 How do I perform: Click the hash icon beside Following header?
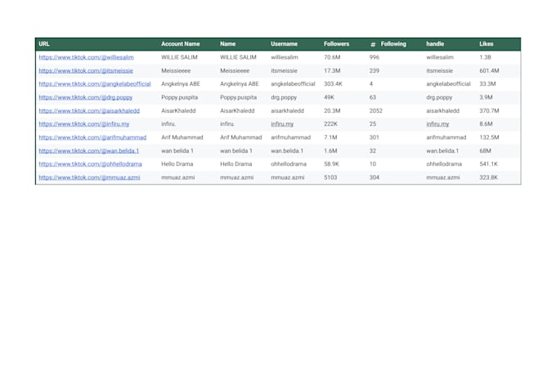pyautogui.click(x=373, y=44)
